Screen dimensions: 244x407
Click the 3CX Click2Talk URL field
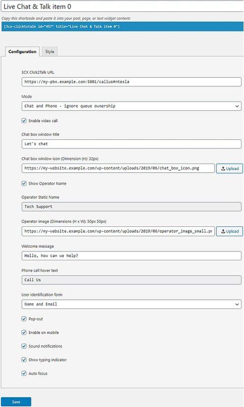(x=131, y=82)
